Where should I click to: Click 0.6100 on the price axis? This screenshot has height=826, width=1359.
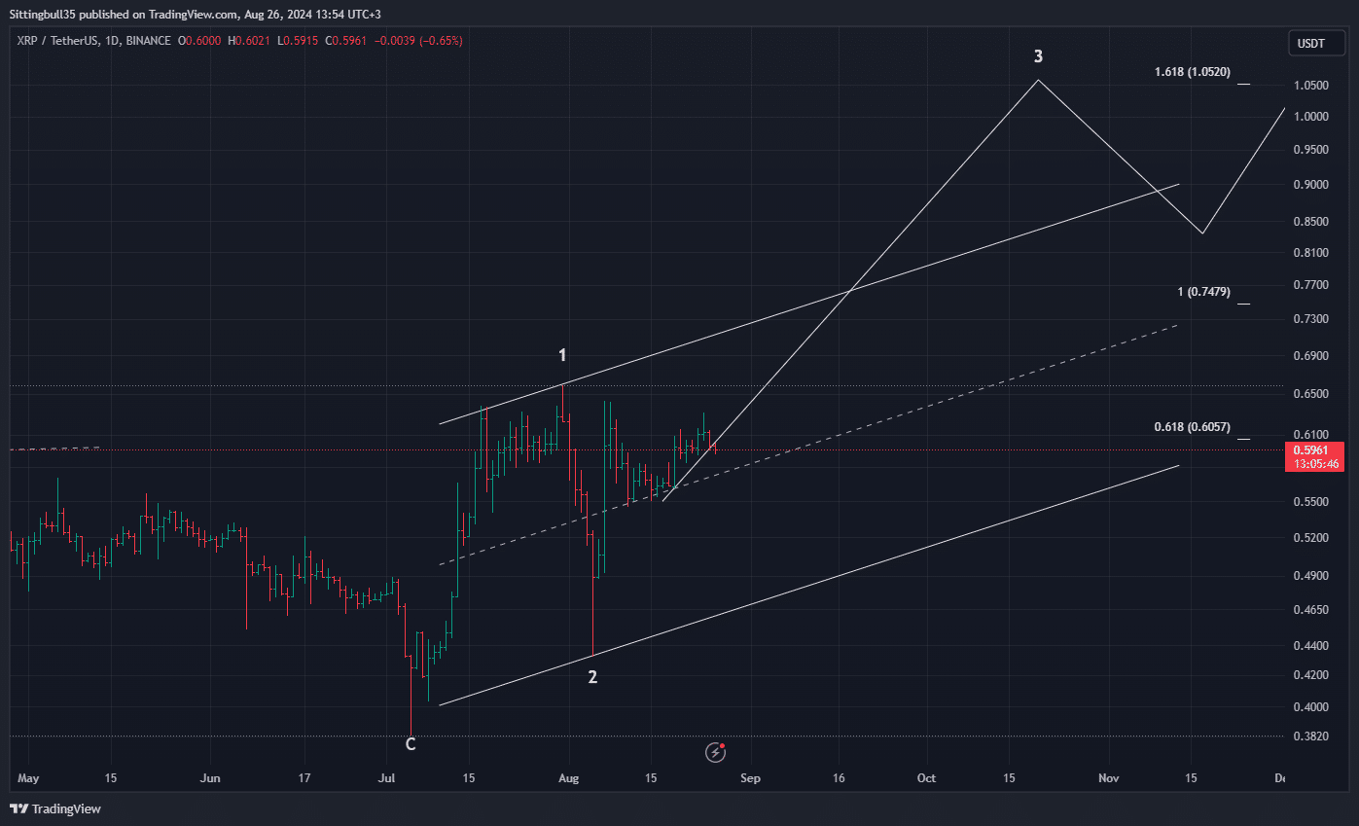1311,435
